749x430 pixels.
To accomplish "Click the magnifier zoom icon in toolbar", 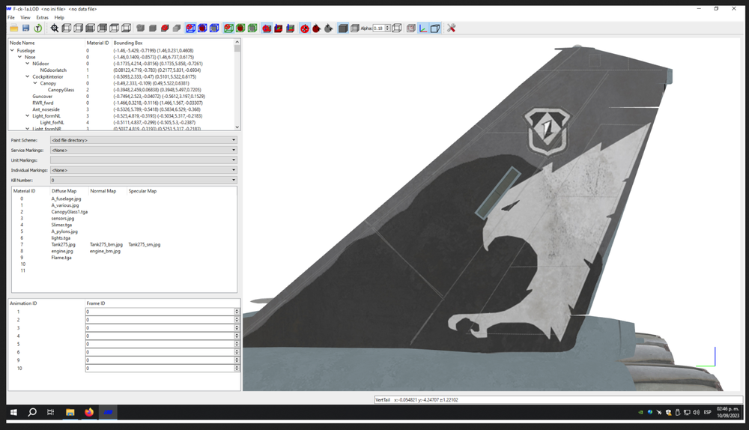I will pos(55,28).
